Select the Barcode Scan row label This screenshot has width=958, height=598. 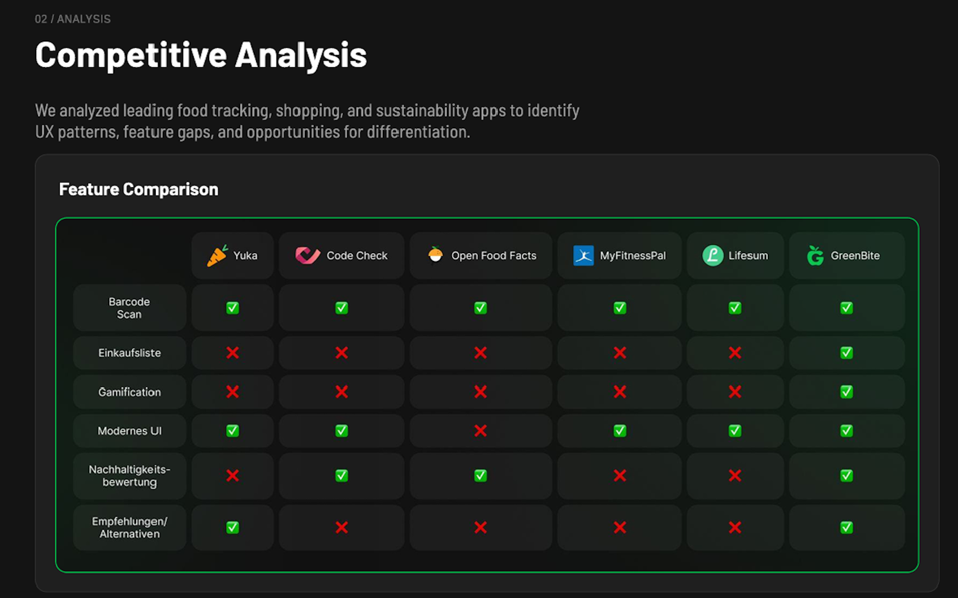(130, 308)
